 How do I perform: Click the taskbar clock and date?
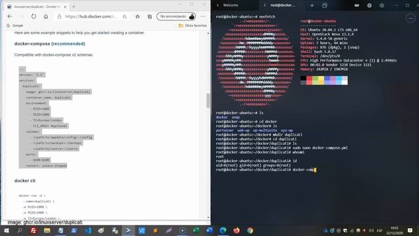pos(394,230)
